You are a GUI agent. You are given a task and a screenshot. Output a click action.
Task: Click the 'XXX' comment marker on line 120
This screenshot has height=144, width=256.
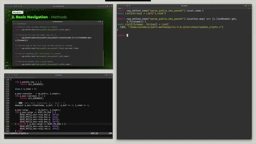coord(20,103)
